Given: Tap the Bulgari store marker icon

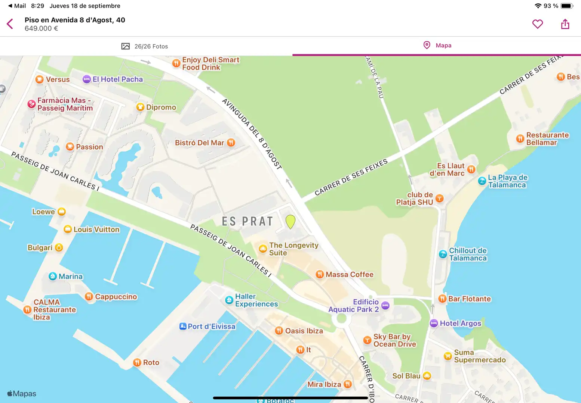Looking at the screenshot, I should tap(59, 247).
